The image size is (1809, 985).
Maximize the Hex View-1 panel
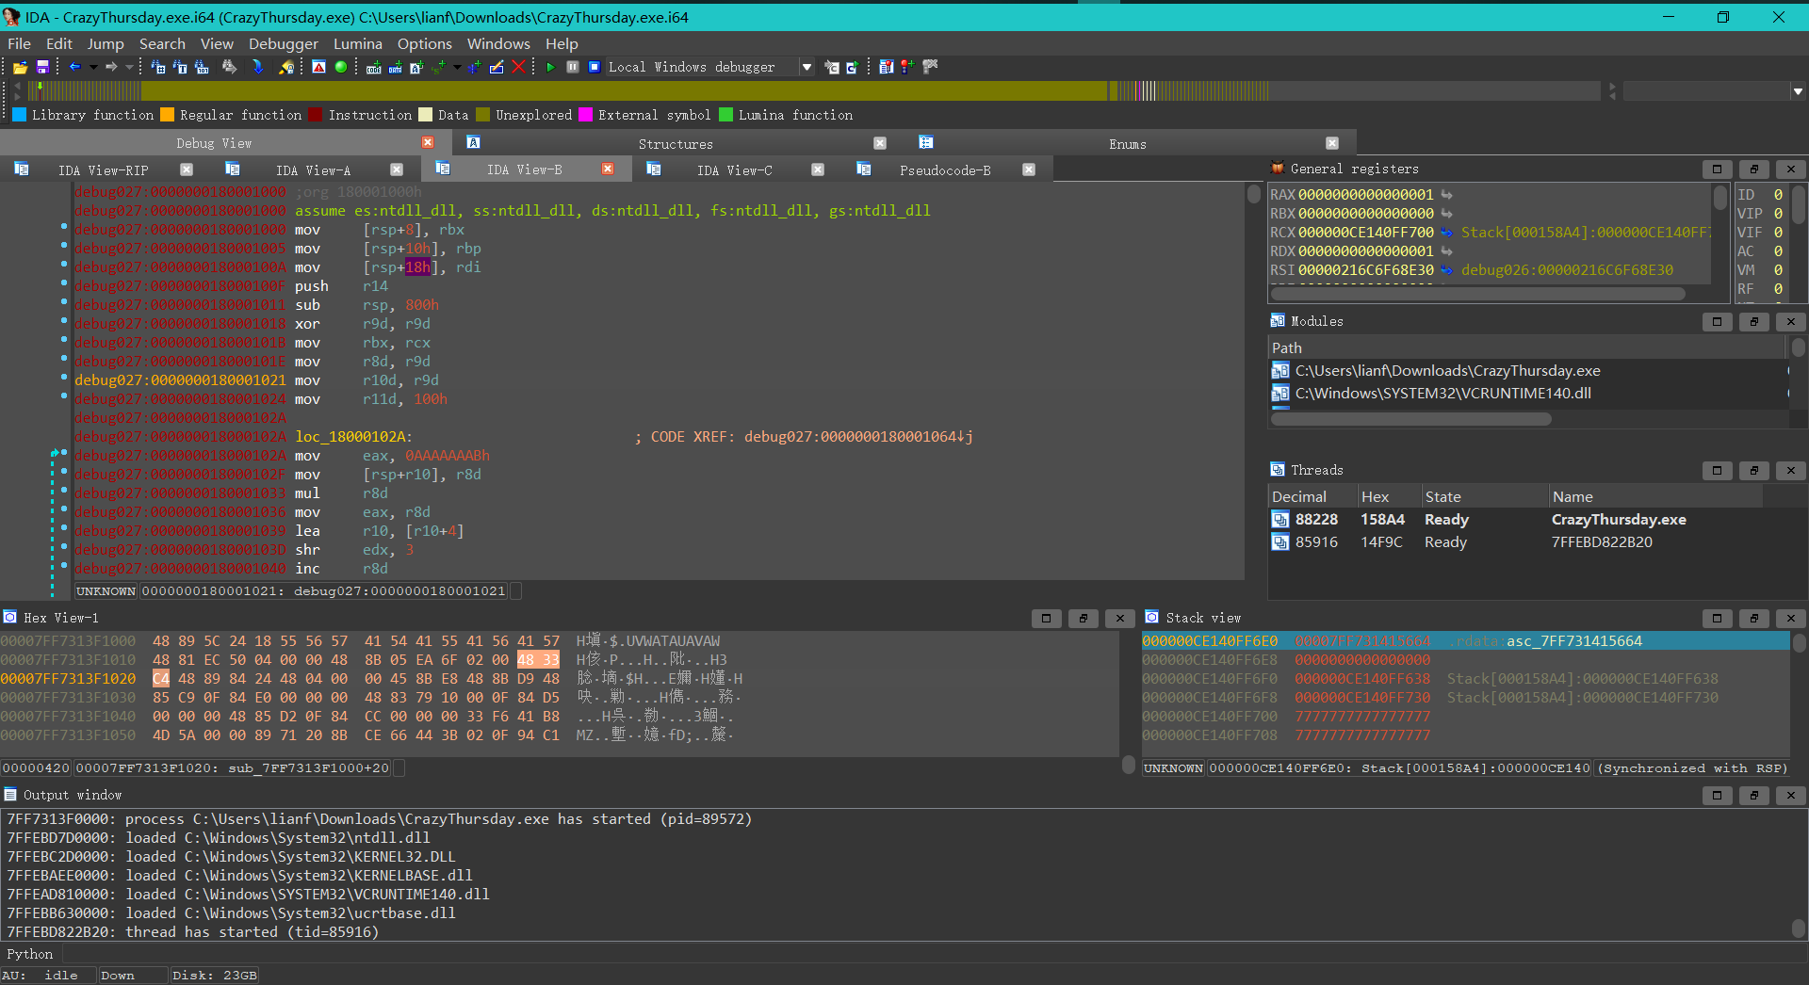click(x=1046, y=619)
